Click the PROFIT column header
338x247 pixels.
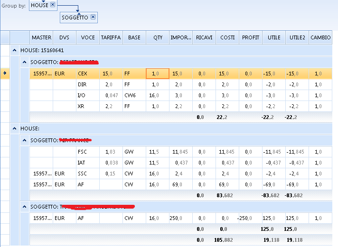(x=251, y=37)
